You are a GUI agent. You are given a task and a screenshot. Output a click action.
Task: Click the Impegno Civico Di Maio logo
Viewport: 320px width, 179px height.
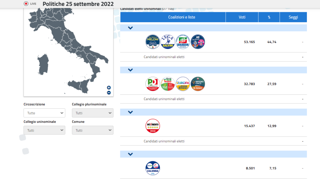point(198,84)
